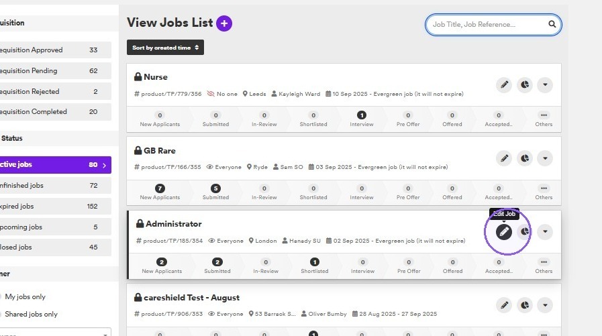Edit the GB Rare job pencil icon
The width and height of the screenshot is (602, 336).
[x=504, y=158]
